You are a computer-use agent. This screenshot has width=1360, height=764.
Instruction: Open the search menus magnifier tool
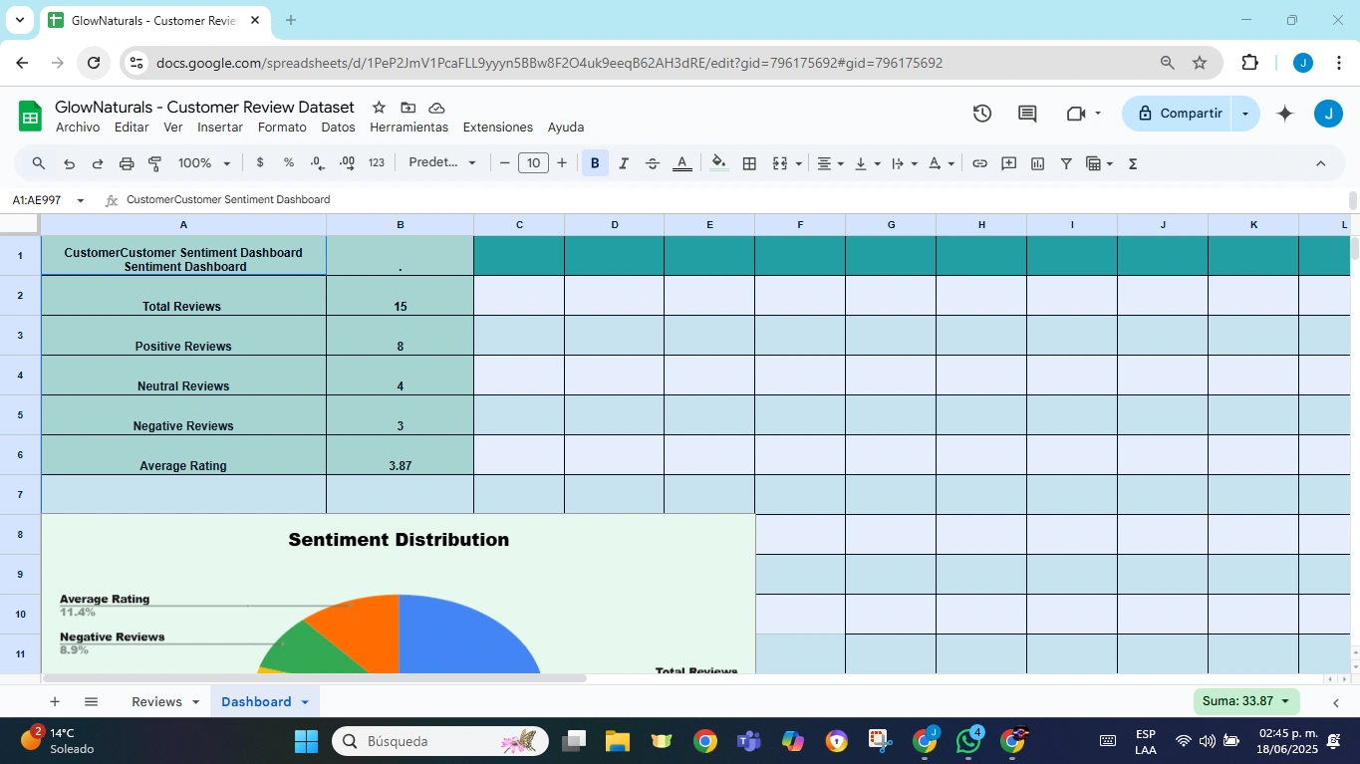(x=39, y=163)
